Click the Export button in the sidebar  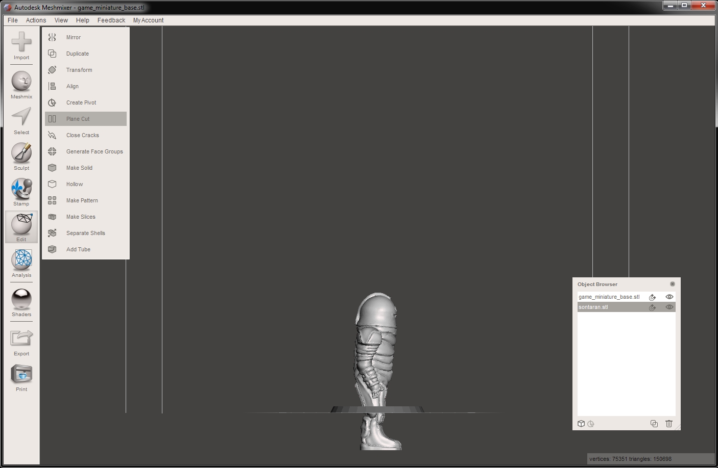(x=21, y=342)
